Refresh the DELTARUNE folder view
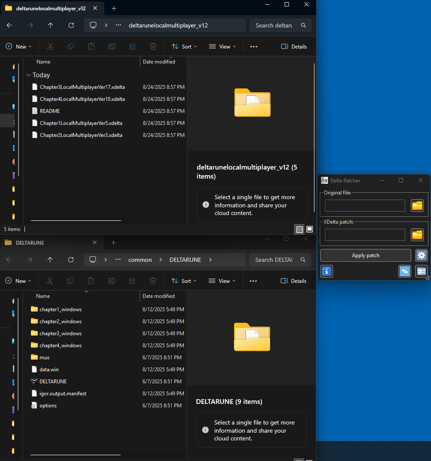431x461 pixels. pyautogui.click(x=70, y=260)
